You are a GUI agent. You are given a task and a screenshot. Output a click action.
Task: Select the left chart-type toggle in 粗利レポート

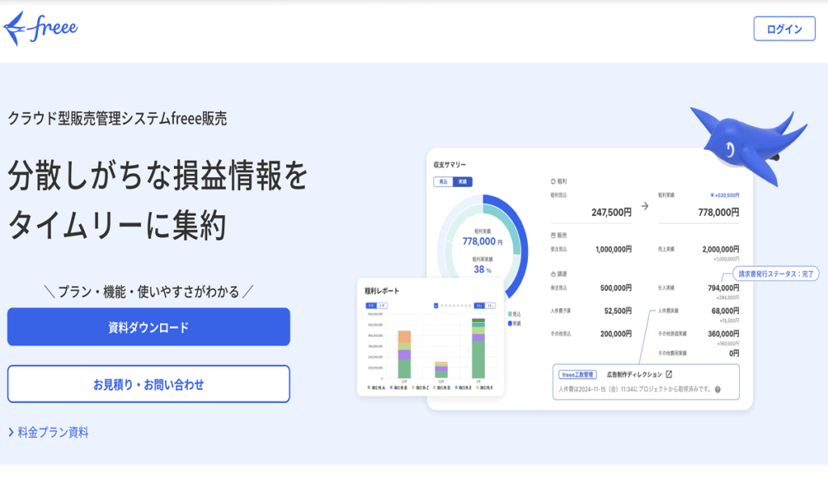(x=371, y=306)
